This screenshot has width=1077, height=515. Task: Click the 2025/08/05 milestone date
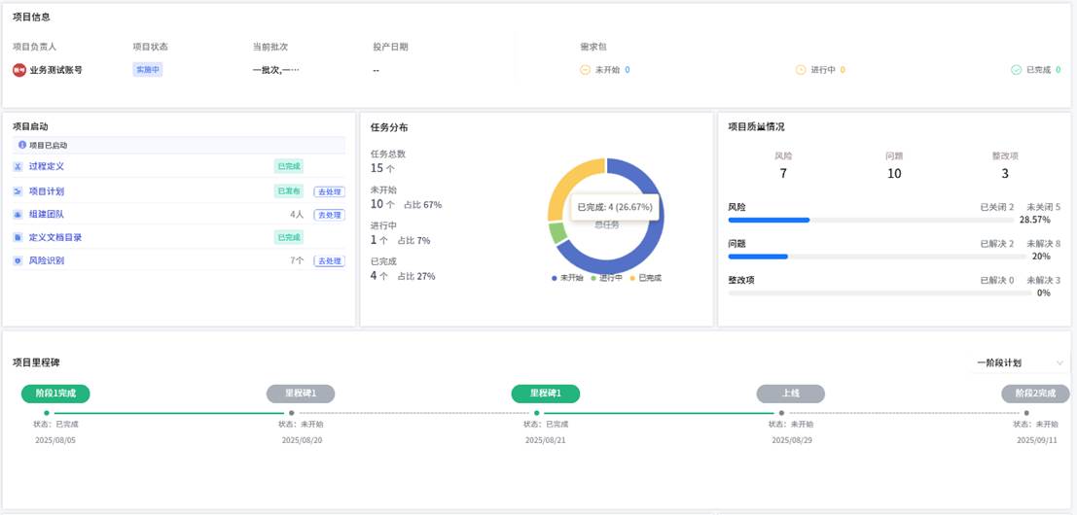coord(55,440)
